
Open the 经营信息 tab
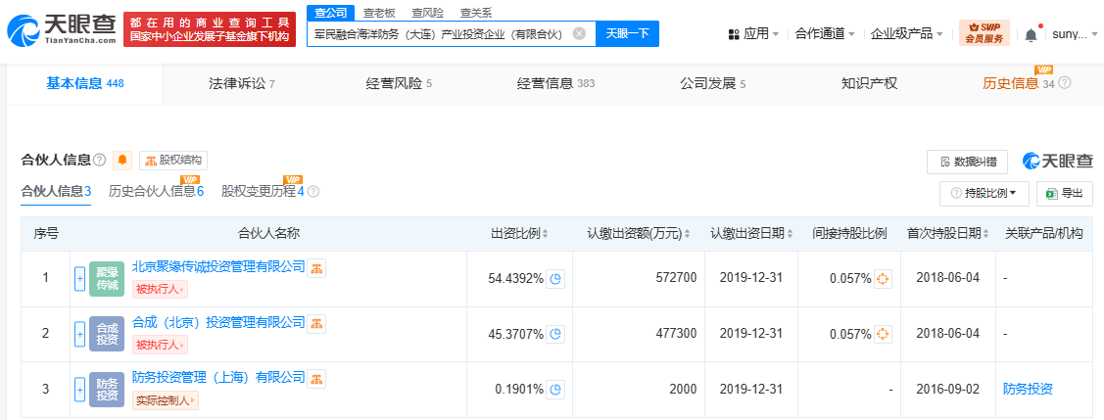click(555, 84)
